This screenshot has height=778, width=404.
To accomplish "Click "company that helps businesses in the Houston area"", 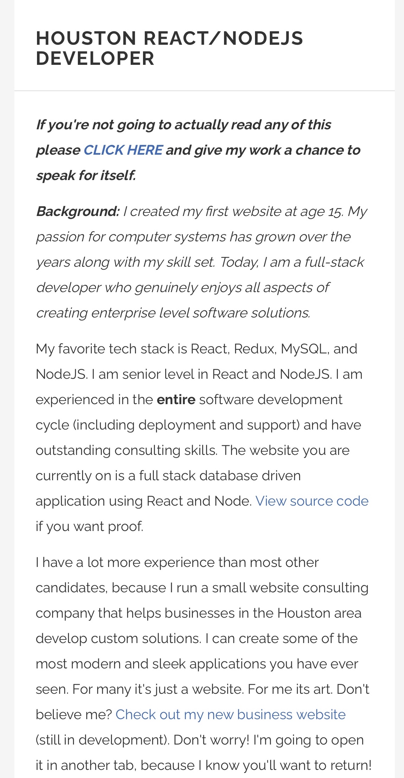I will (198, 613).
